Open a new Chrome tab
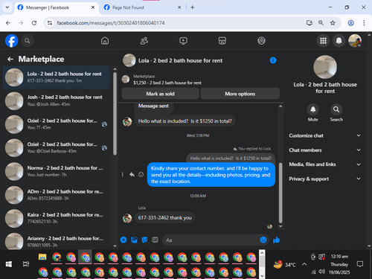This screenshot has height=279, width=372. coord(193,7)
